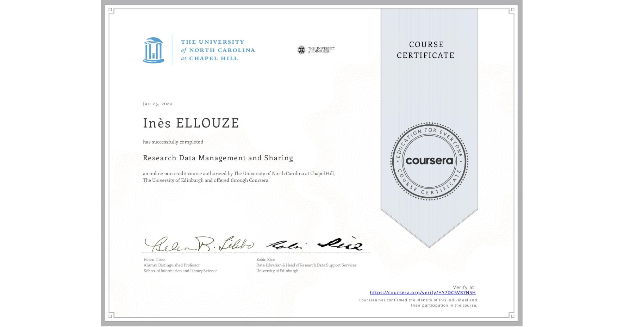Image resolution: width=624 pixels, height=327 pixels.
Task: Select the course title Research Data Management and Sharing
Action: pyautogui.click(x=218, y=158)
